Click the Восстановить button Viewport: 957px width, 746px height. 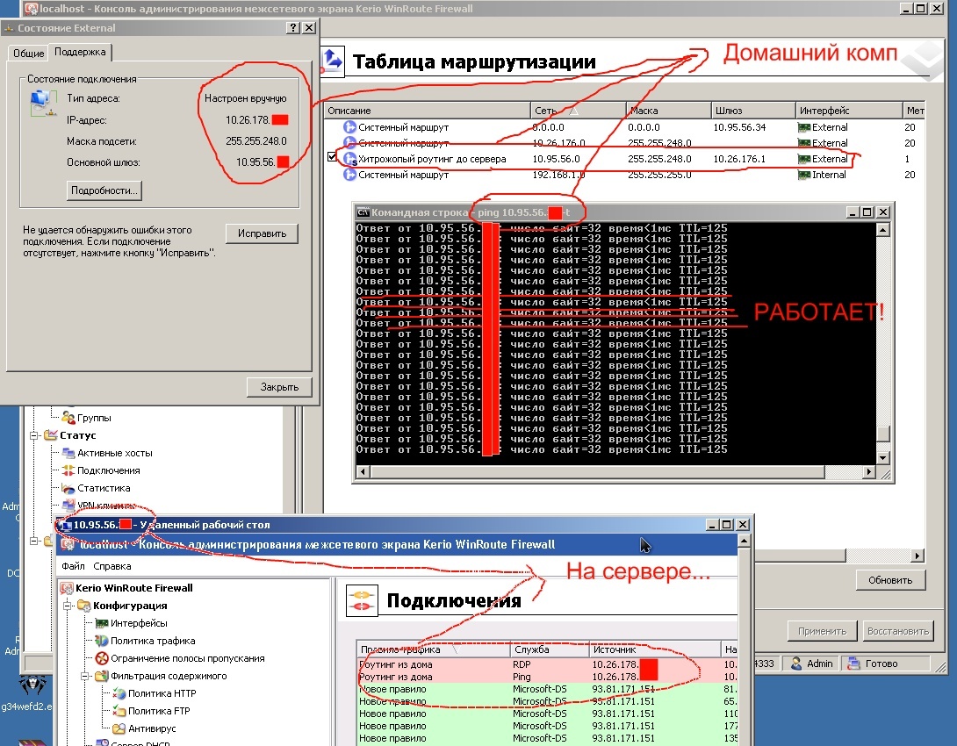(x=898, y=631)
